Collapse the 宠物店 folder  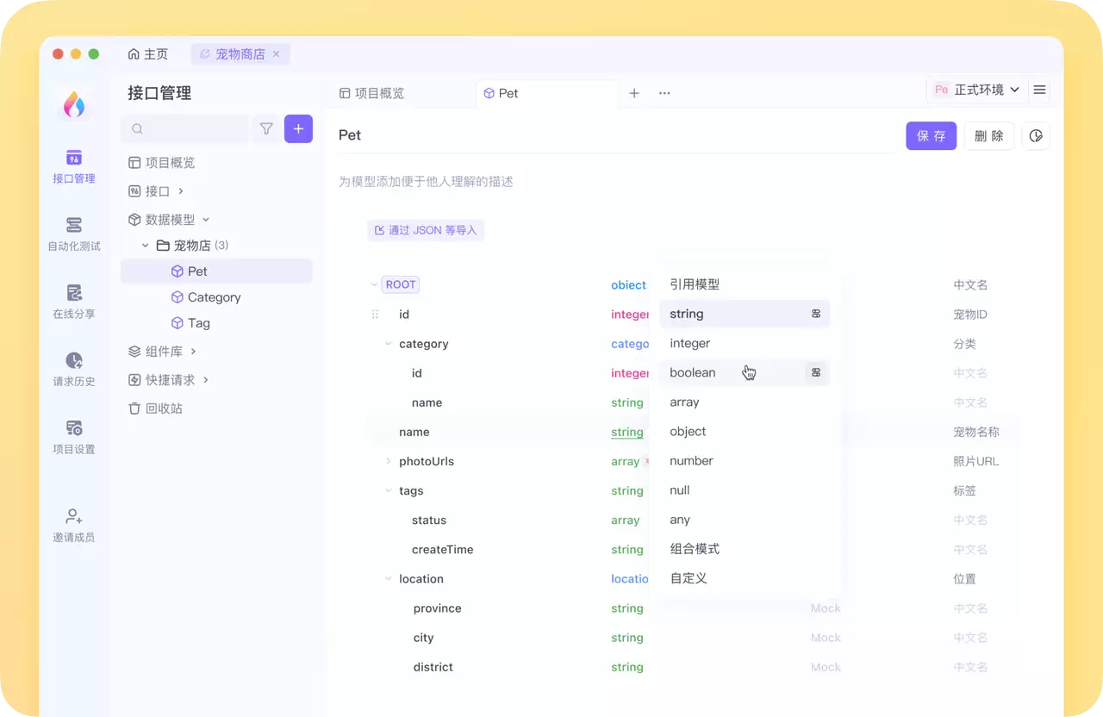(146, 246)
